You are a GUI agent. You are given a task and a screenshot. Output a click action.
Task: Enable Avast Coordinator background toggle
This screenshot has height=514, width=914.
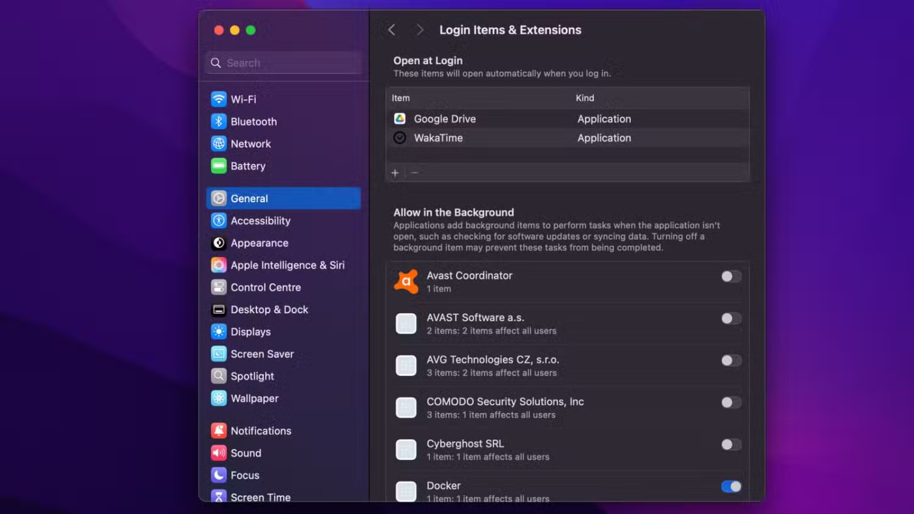click(x=731, y=277)
